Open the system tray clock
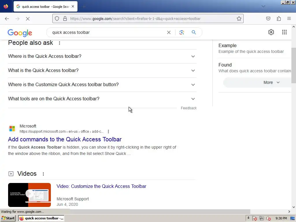296x222 pixels. (281, 218)
